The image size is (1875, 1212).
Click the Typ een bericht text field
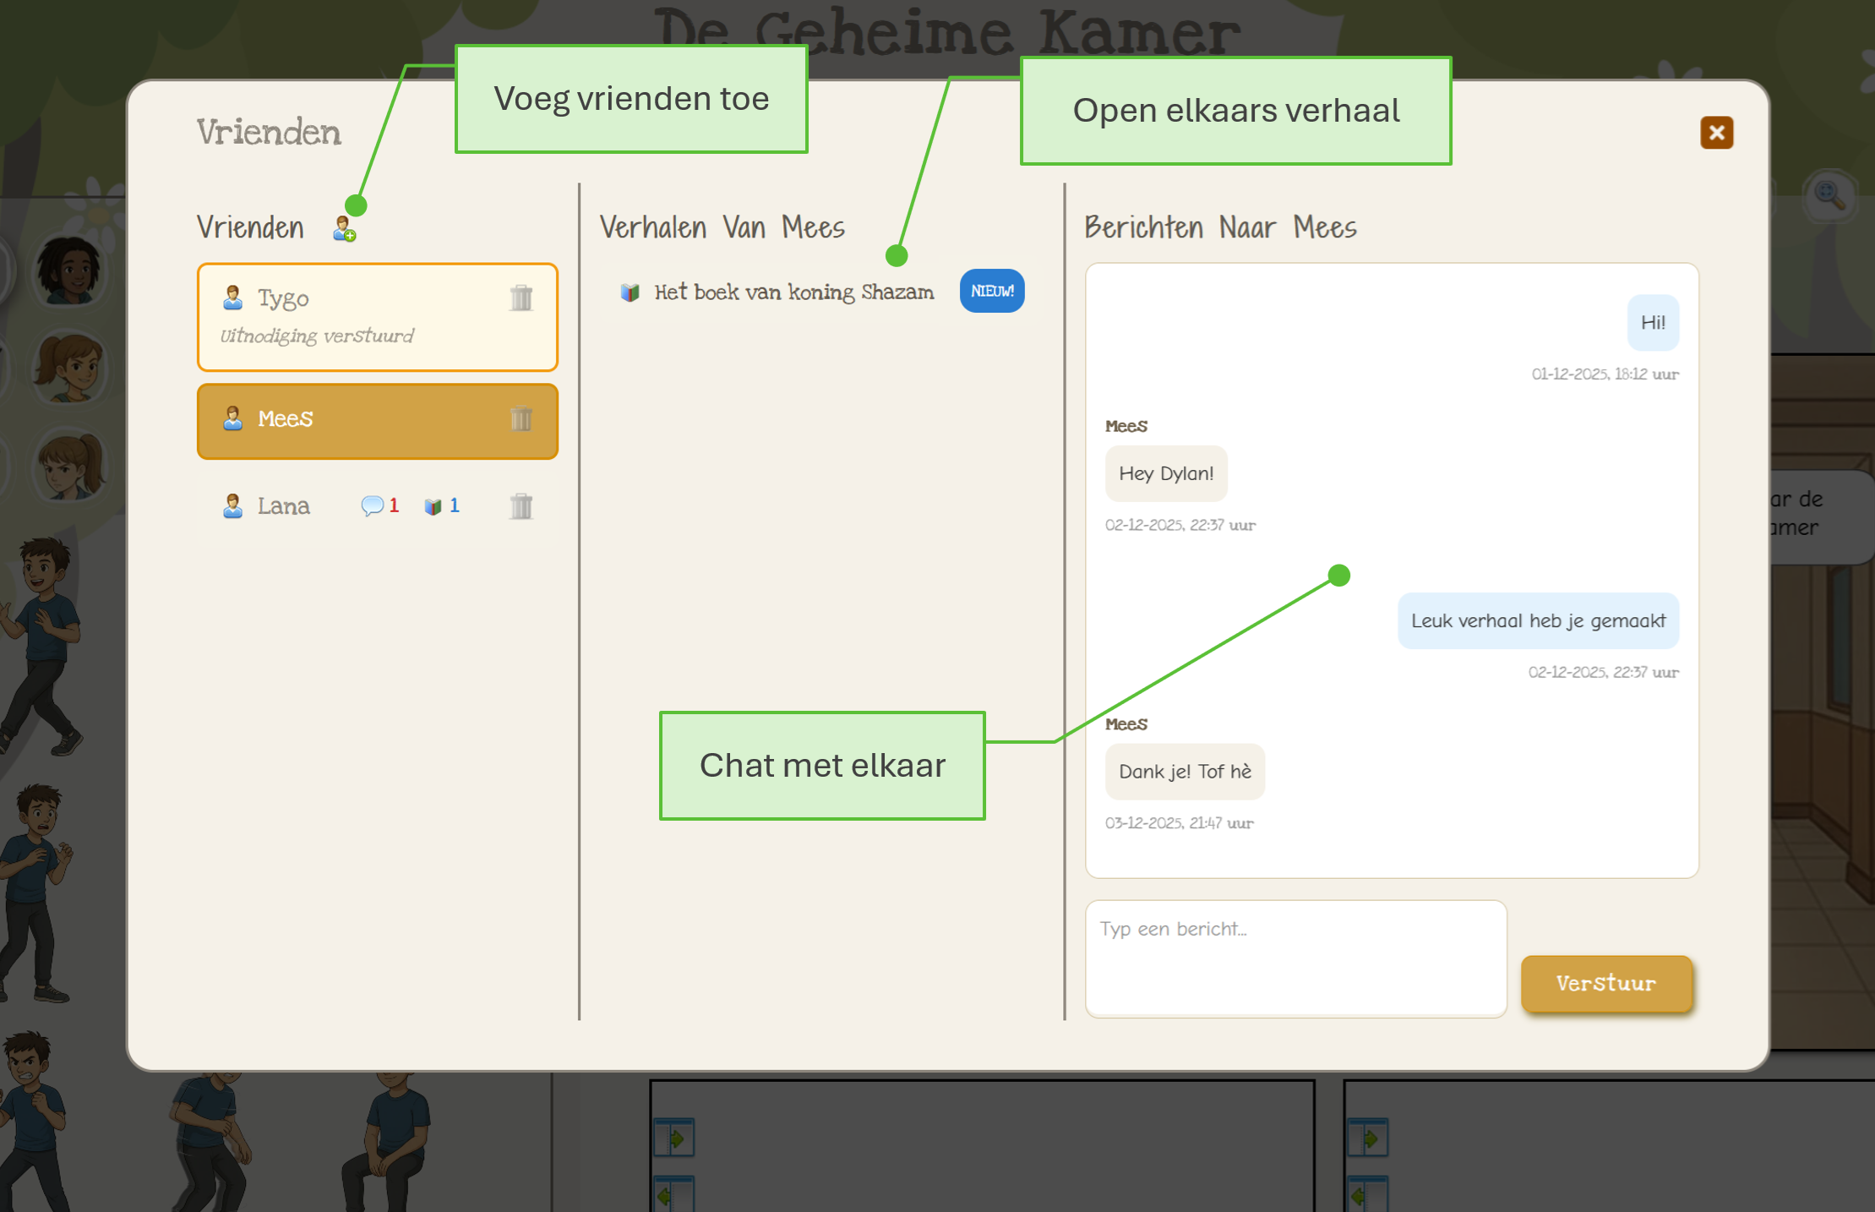tap(1295, 958)
